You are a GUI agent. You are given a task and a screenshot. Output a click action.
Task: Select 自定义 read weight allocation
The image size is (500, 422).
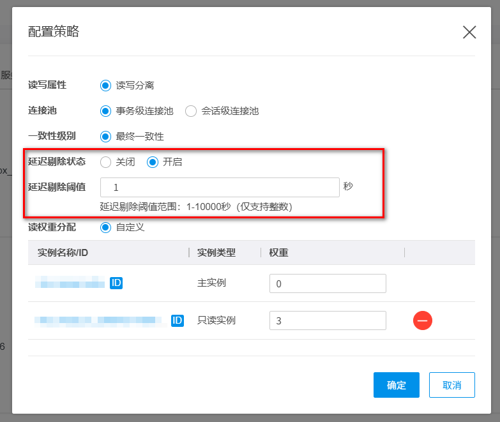coord(106,227)
